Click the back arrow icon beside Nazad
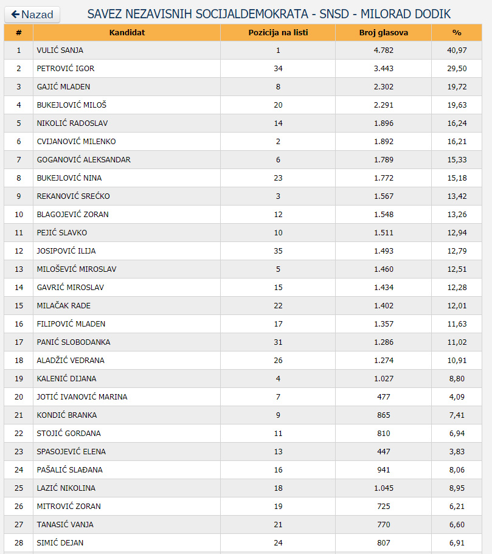The width and height of the screenshot is (492, 554). tap(15, 14)
